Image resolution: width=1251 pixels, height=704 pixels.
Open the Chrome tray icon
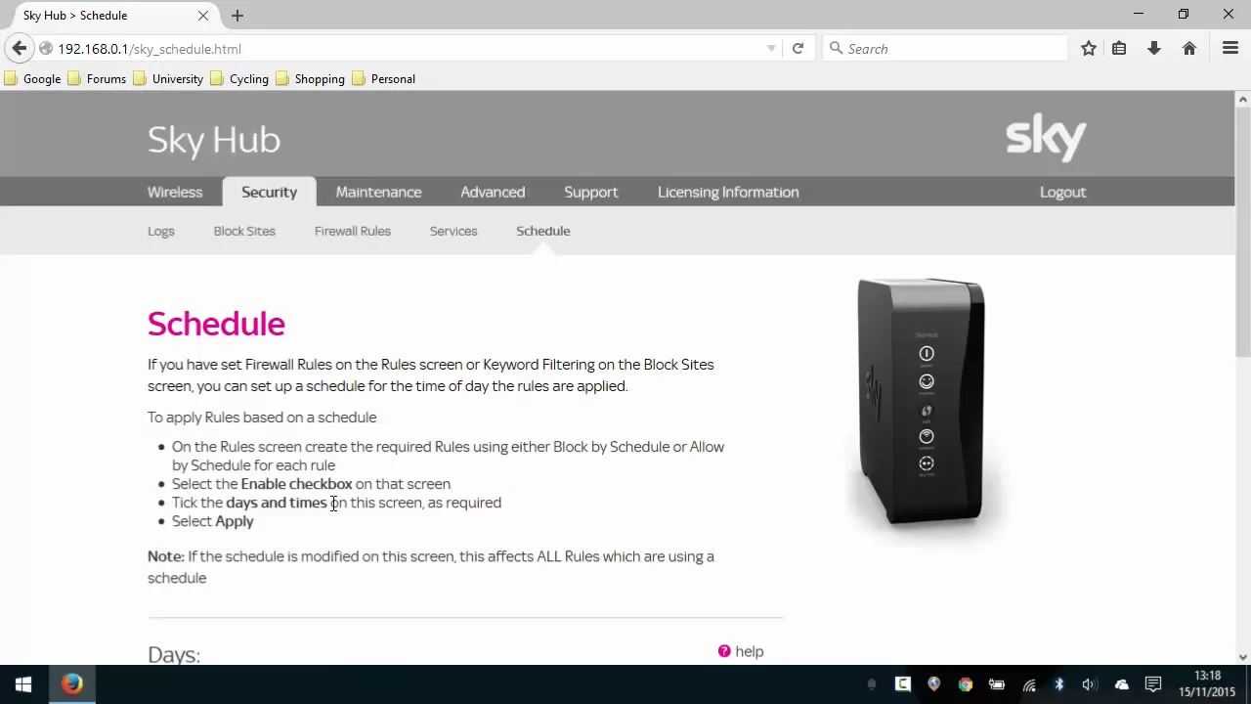(966, 684)
